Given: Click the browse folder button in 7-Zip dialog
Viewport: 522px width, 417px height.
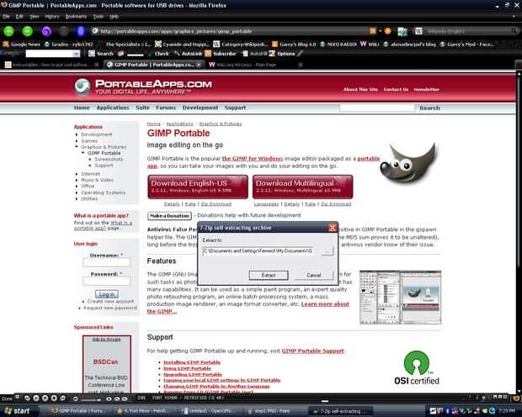Looking at the screenshot, I should [x=327, y=251].
